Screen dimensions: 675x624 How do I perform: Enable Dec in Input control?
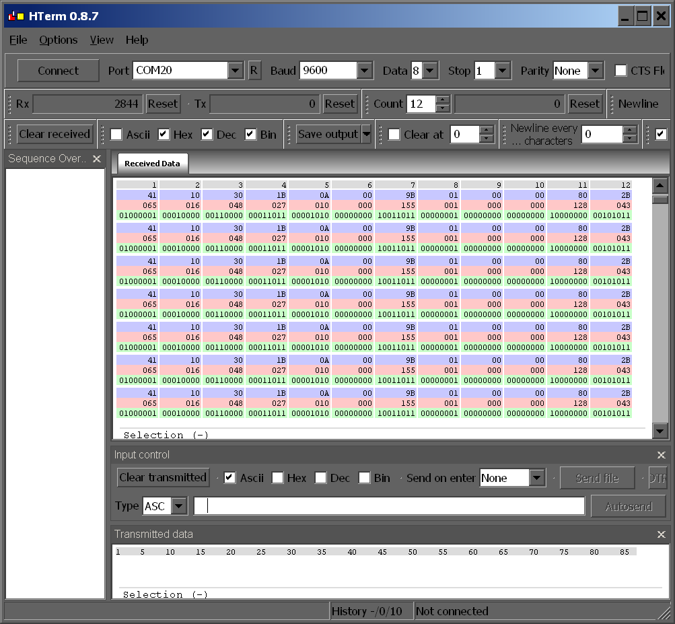(321, 477)
